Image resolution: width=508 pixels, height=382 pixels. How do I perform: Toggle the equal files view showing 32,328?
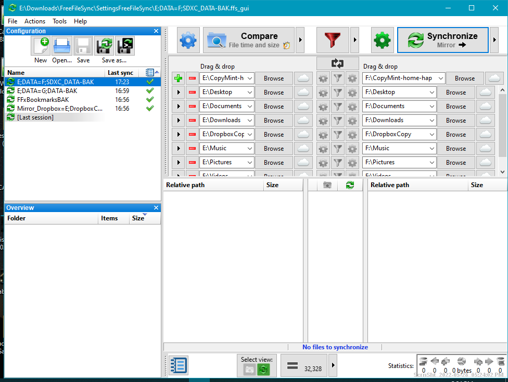click(304, 365)
